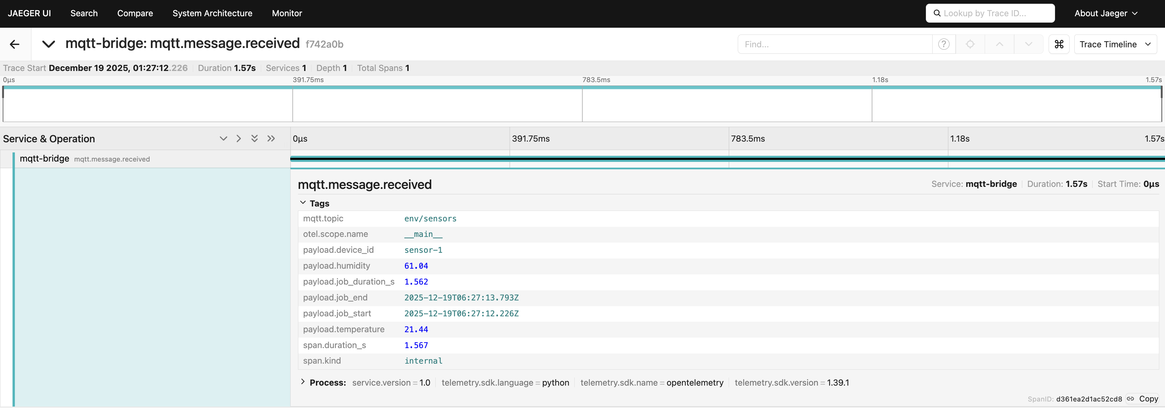Collapse all spans double-chevron icon
Viewport: 1165px width, 415px height.
[271, 139]
